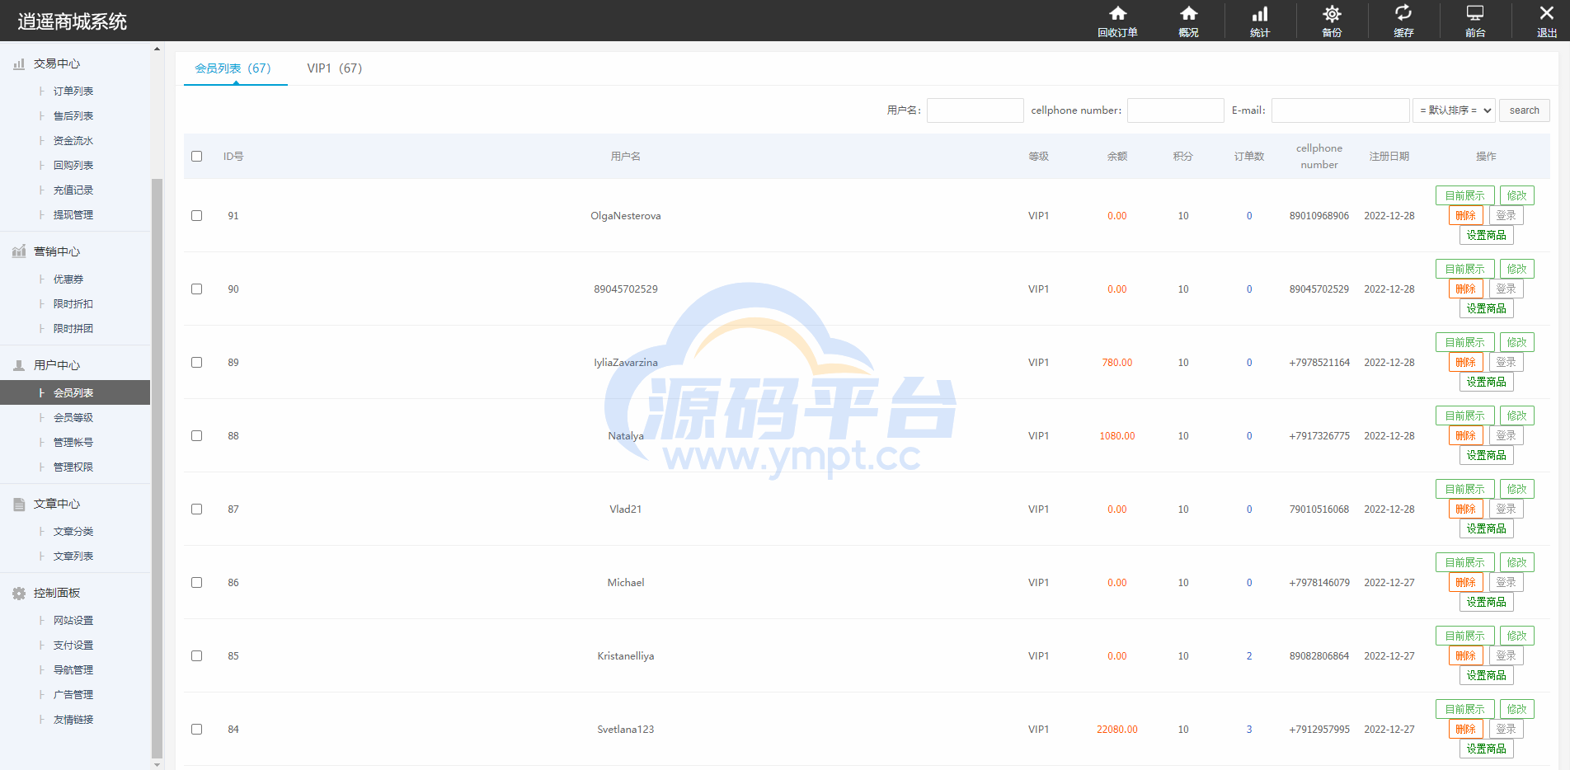Switch to the VIP1 (67) tab
The image size is (1570, 770).
[x=334, y=68]
